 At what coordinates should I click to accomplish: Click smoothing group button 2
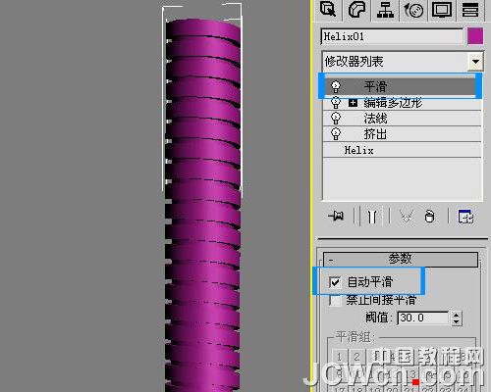click(x=356, y=357)
